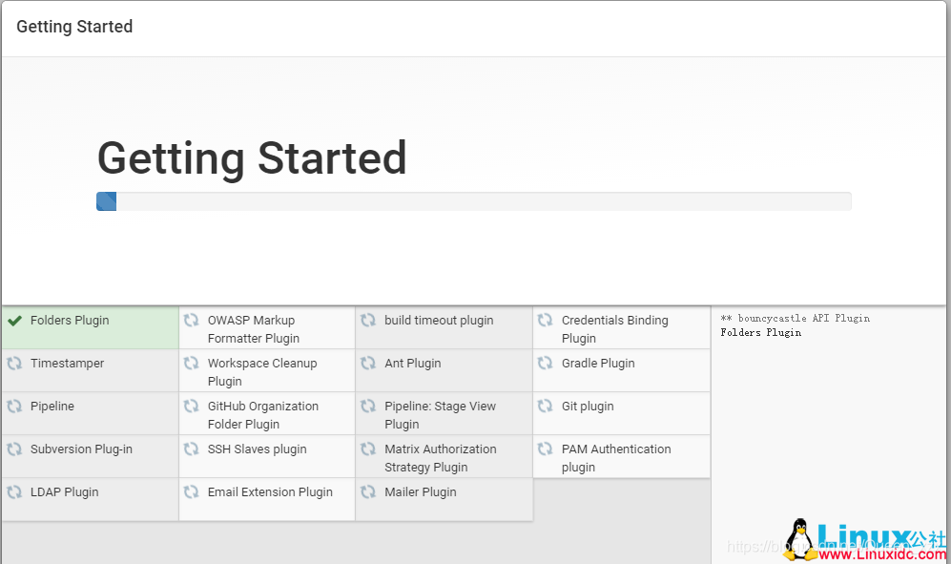Select the OWASP Markup Formatter Plugin label
Viewport: 951px width, 564px height.
254,329
